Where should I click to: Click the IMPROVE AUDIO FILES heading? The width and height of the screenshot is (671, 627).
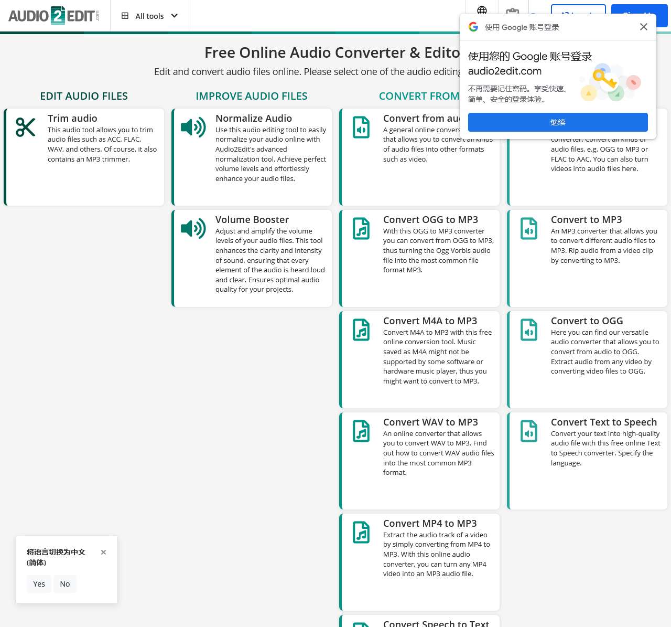pyautogui.click(x=252, y=96)
